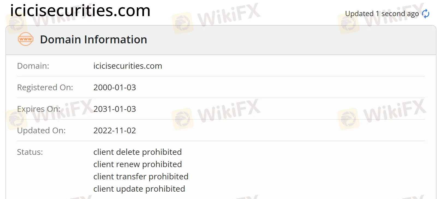Click the client renew prohibited status text
This screenshot has width=442, height=199.
pos(138,164)
